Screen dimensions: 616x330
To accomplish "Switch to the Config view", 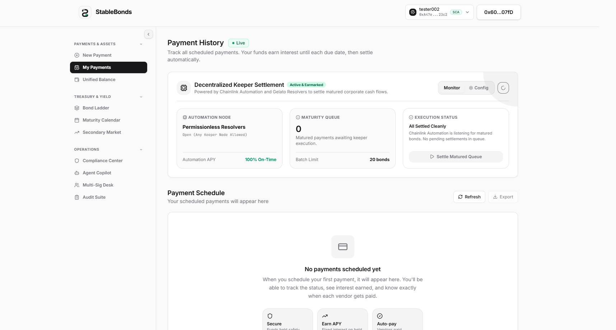I will click(479, 88).
